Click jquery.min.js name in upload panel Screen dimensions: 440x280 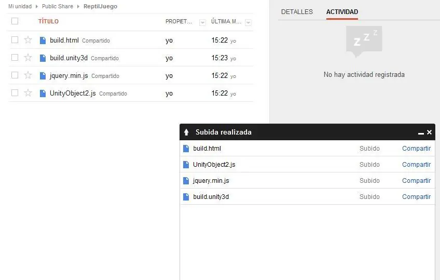point(211,181)
